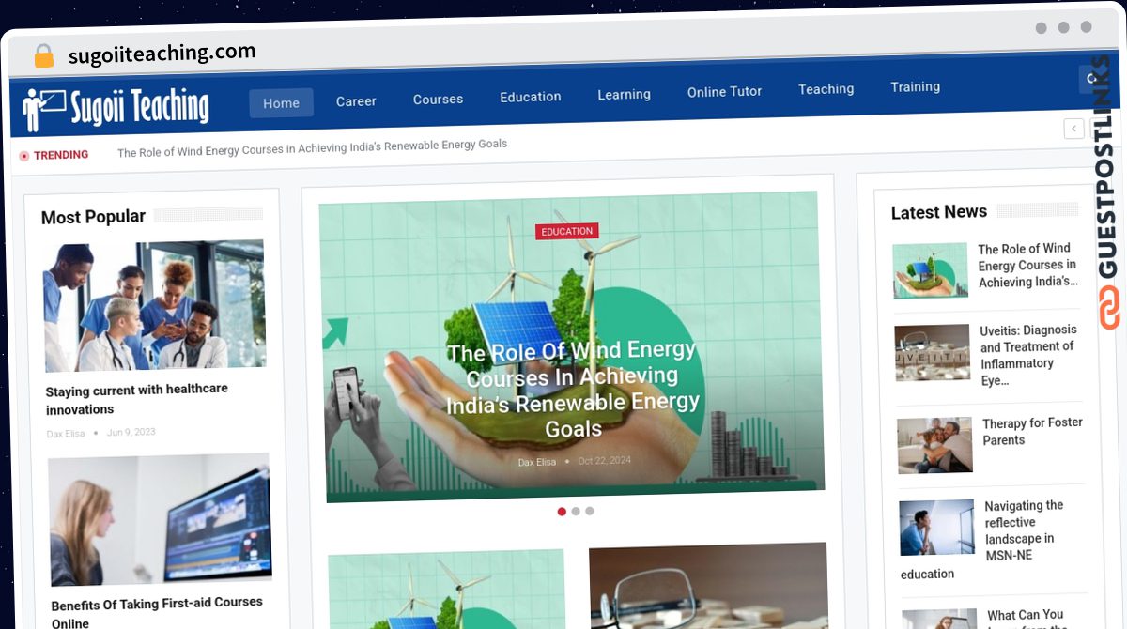
Task: Open the woman-at-computer first-aid course thumbnail
Action: pyautogui.click(x=160, y=520)
